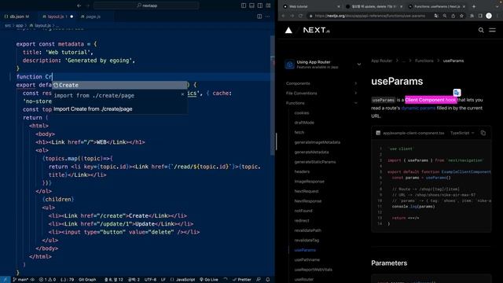This screenshot has width=503, height=283.
Task: Open the 'generateMetadata' sidebar link
Action: (x=311, y=152)
